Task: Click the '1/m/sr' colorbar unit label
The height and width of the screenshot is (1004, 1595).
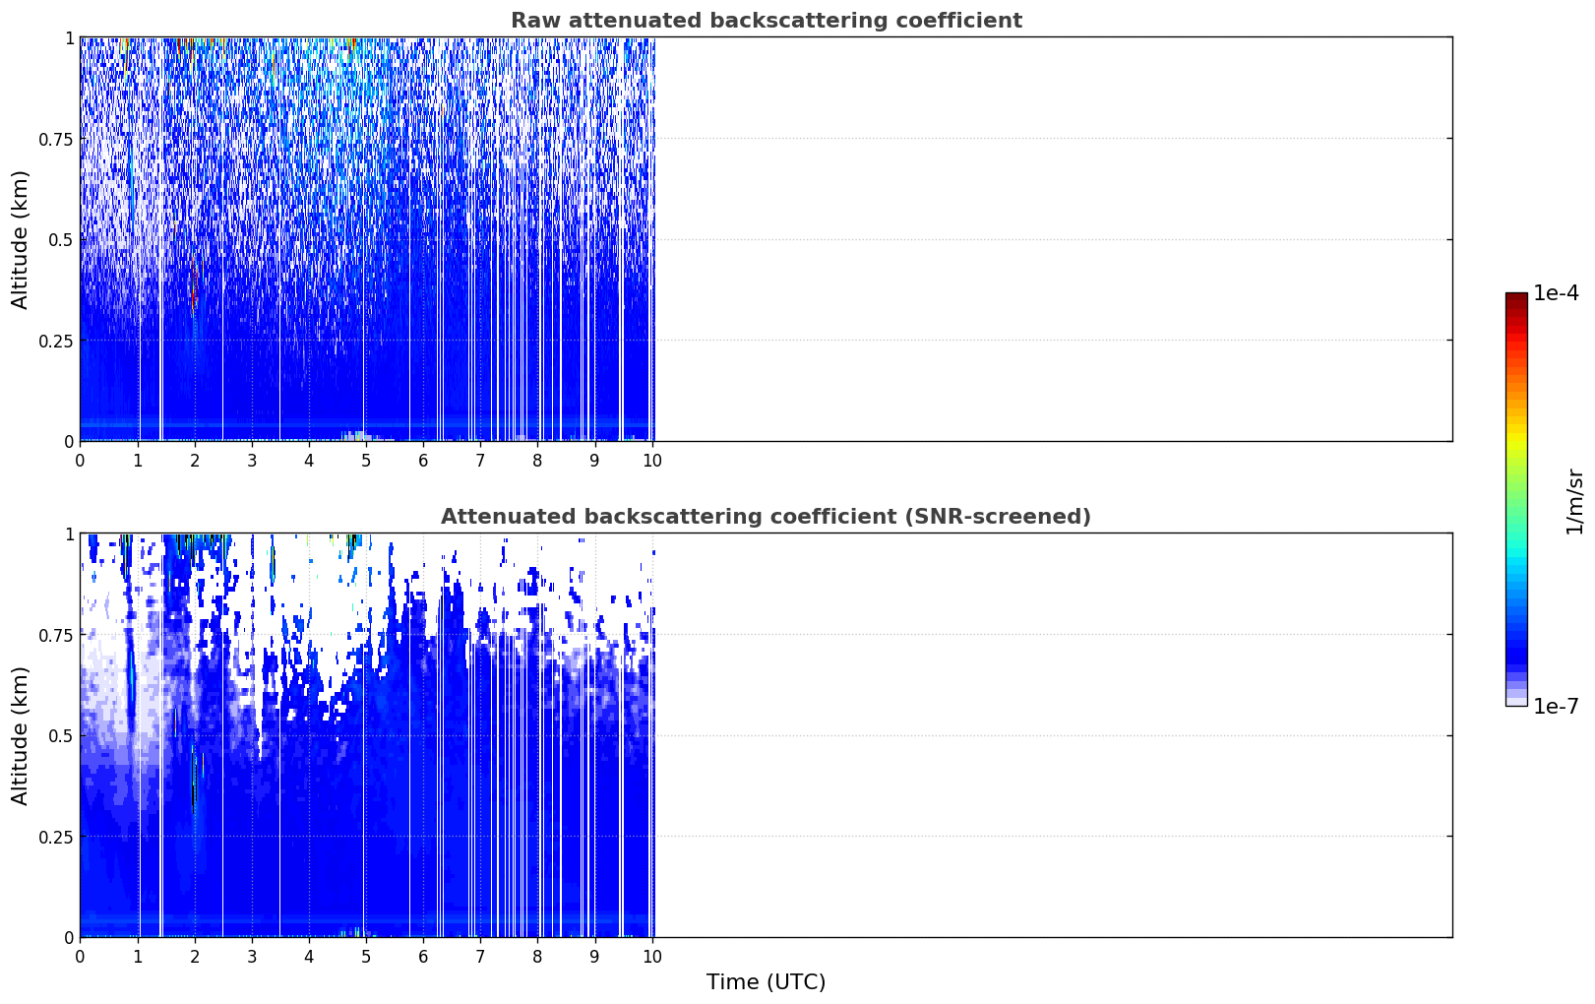Action: coord(1574,500)
